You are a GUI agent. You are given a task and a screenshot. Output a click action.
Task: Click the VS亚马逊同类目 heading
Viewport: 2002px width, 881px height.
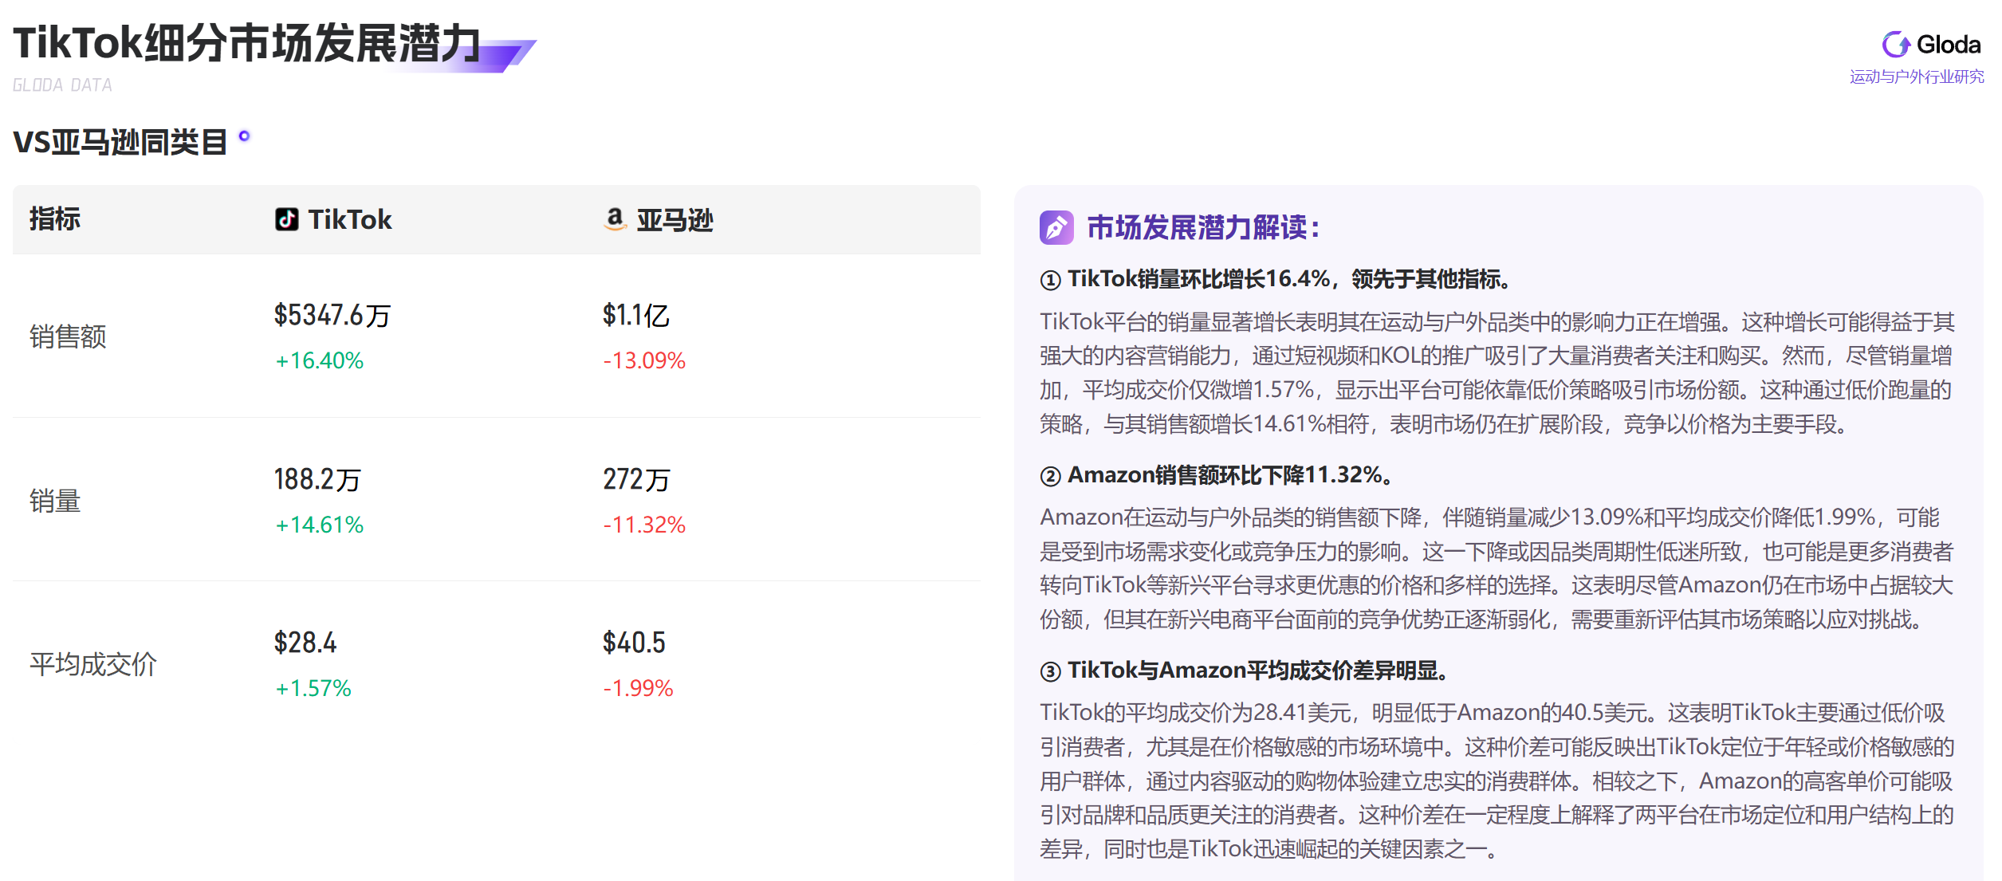[x=120, y=142]
